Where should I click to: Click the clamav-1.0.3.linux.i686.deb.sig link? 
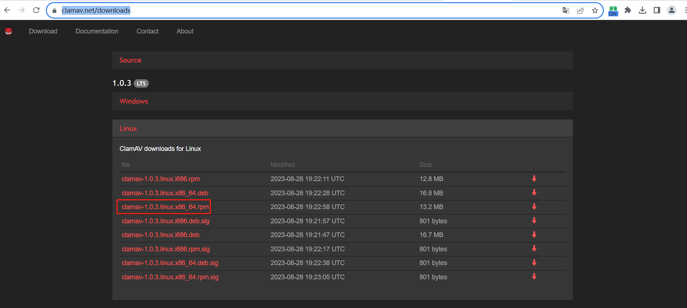(166, 221)
